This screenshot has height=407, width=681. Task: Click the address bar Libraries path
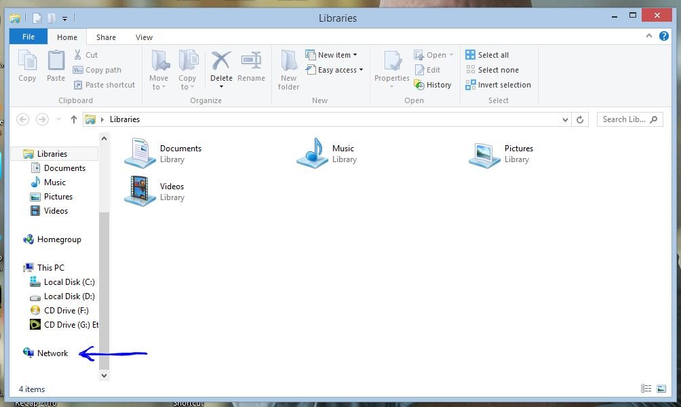tap(125, 119)
